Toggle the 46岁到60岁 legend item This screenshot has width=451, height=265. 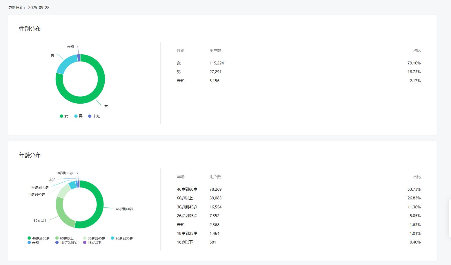[x=39, y=238]
